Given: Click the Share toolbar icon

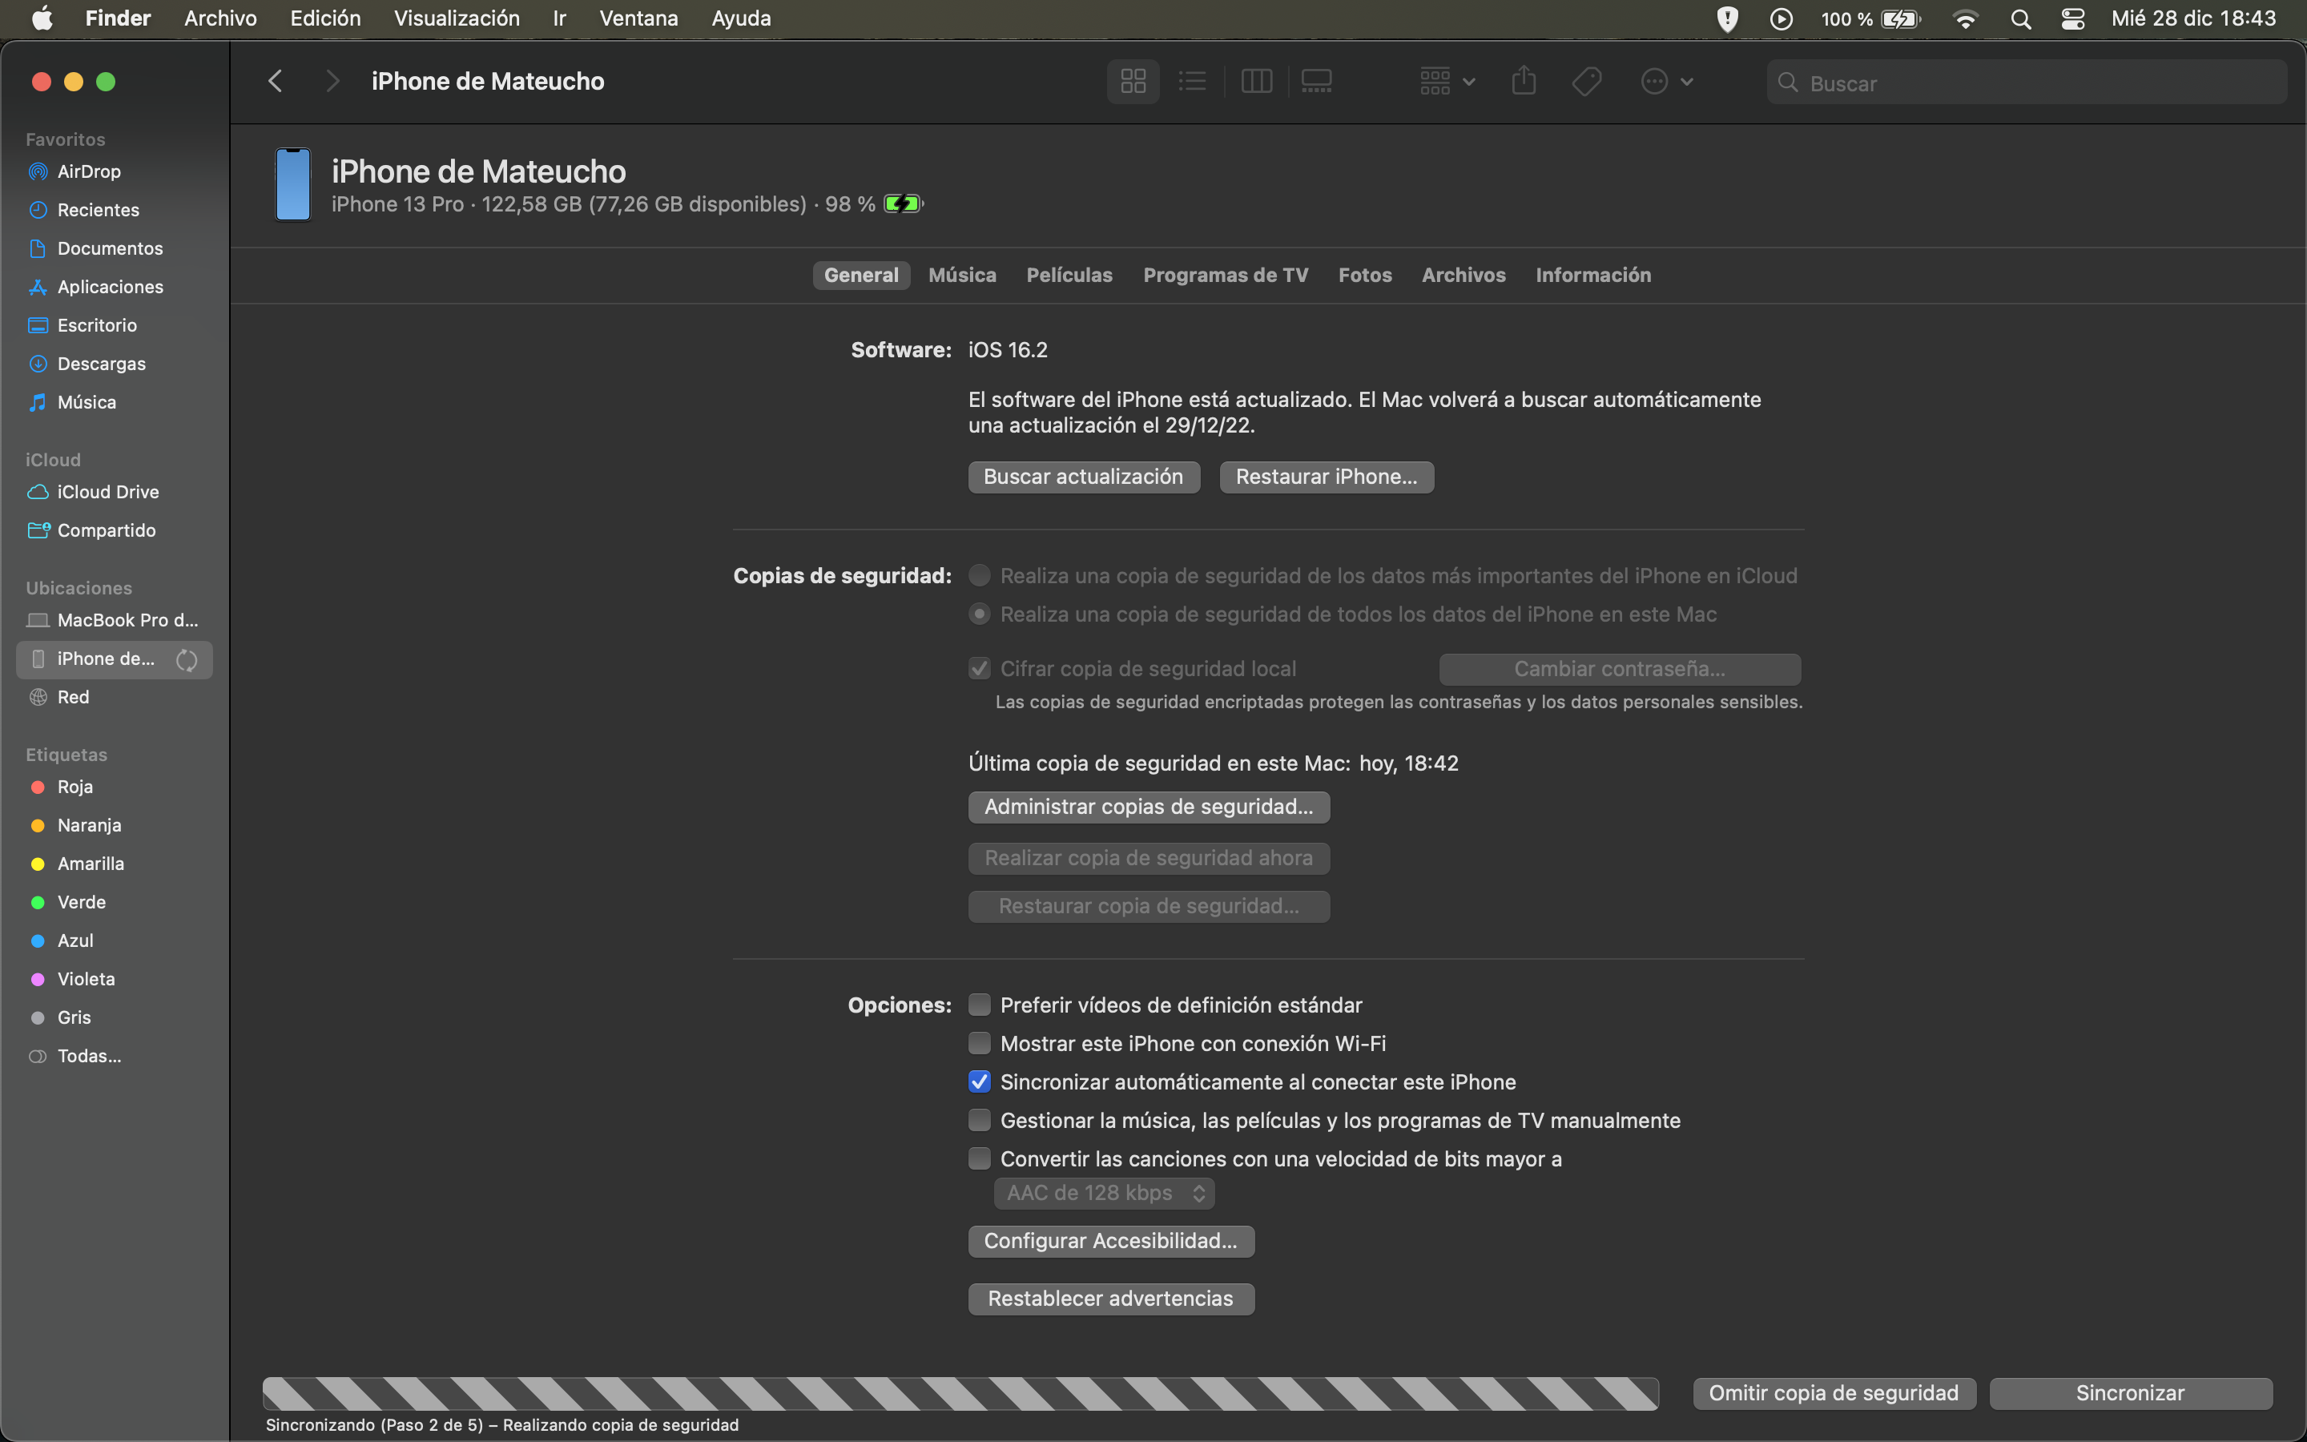Looking at the screenshot, I should 1524,82.
